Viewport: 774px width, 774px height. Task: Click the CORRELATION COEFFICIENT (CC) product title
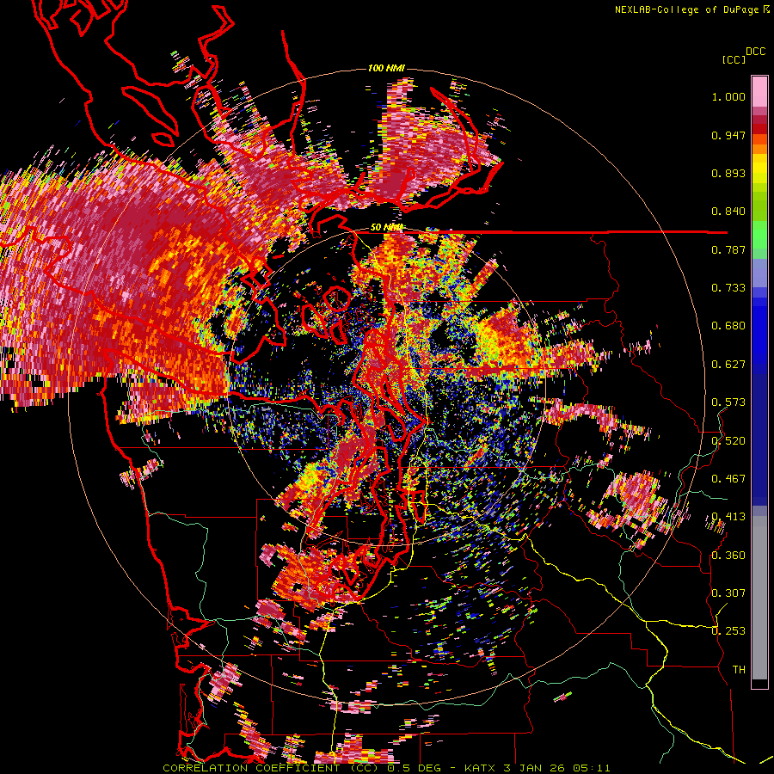coord(272,768)
